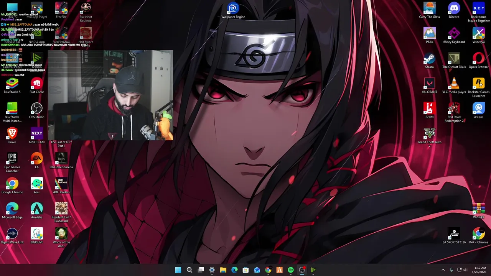
Task: Open the Buckshot Roulette desktop icon
Action: [x=86, y=13]
